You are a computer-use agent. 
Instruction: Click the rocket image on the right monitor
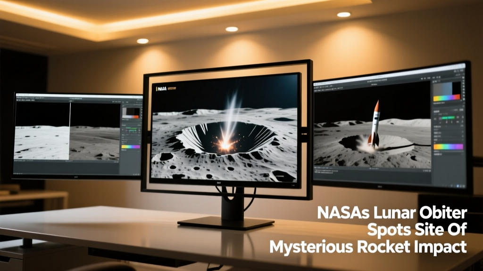pyautogui.click(x=374, y=124)
